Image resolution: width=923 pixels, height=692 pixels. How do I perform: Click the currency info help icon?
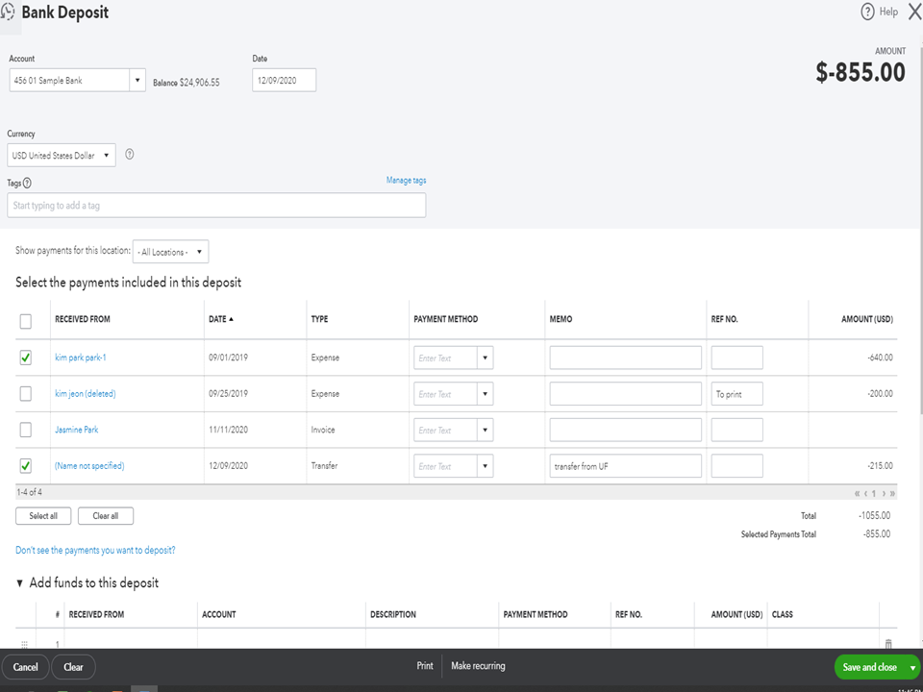pyautogui.click(x=130, y=155)
